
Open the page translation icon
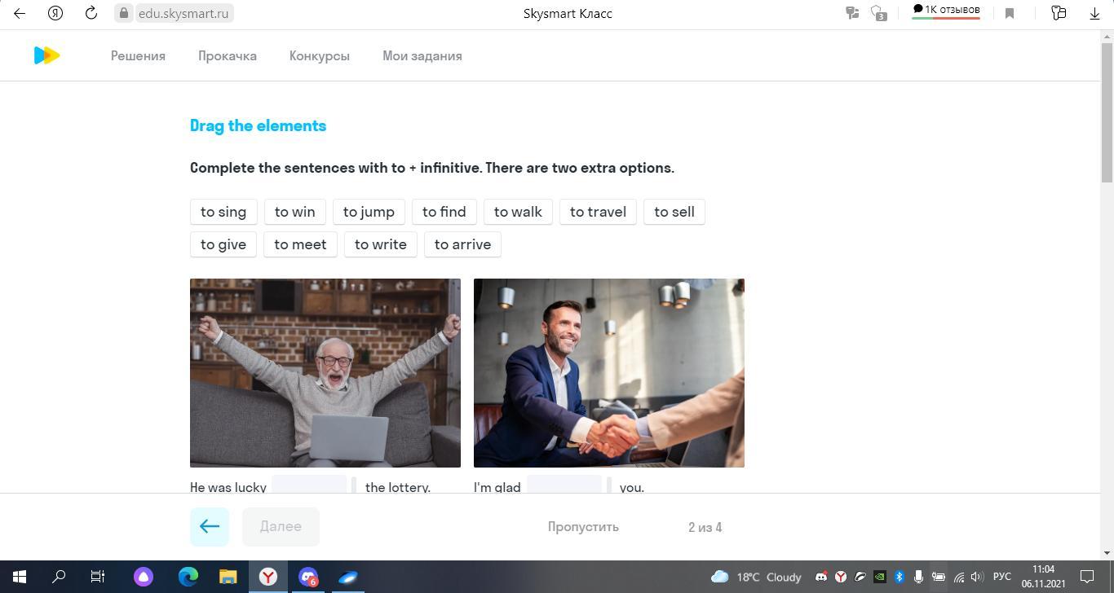click(852, 13)
